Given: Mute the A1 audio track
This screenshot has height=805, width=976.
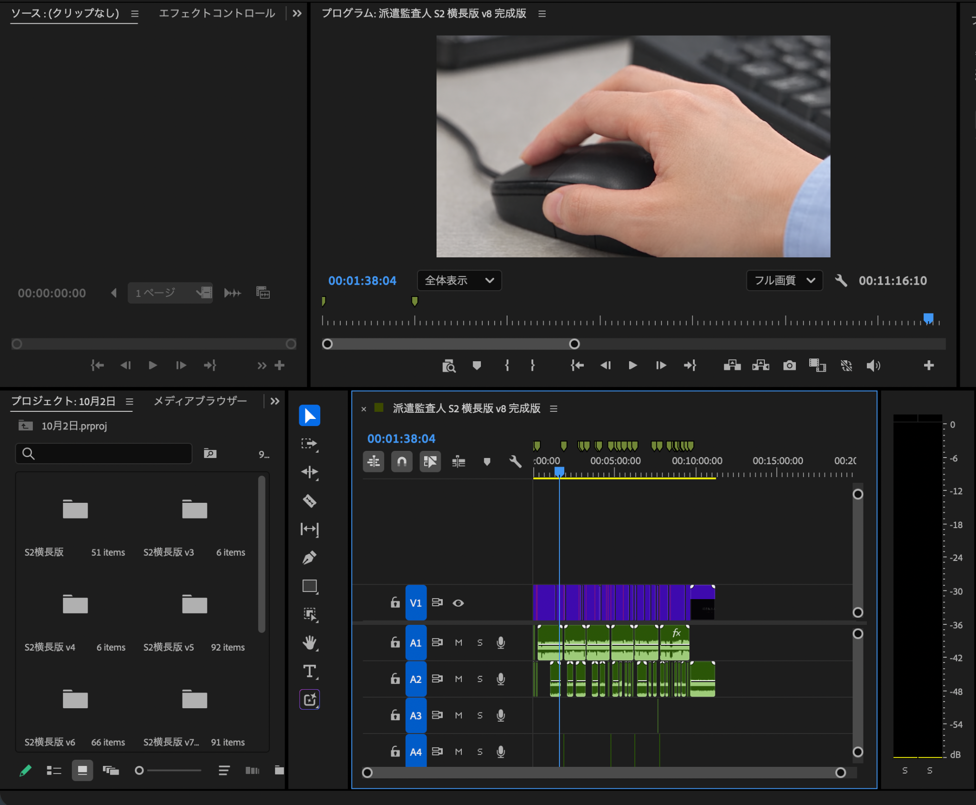Looking at the screenshot, I should [458, 642].
